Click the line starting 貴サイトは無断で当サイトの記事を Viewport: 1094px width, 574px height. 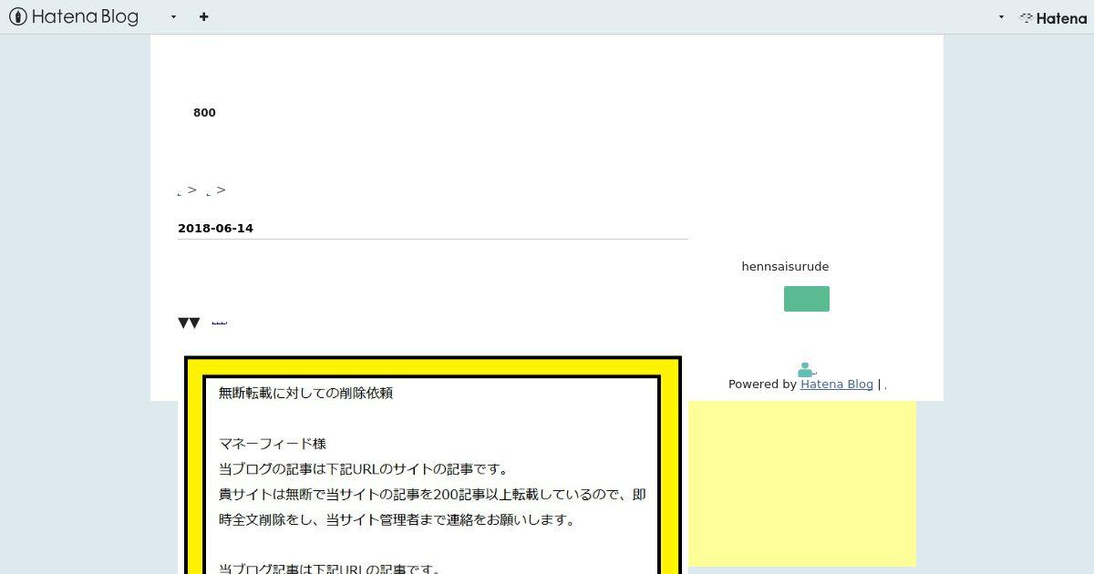(x=432, y=496)
